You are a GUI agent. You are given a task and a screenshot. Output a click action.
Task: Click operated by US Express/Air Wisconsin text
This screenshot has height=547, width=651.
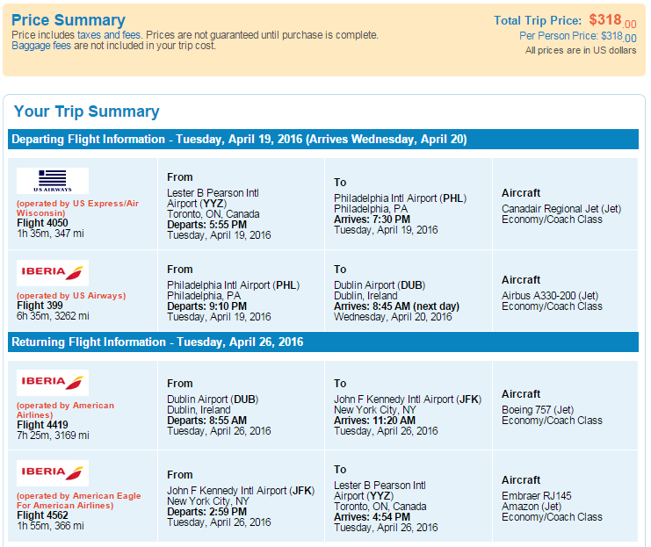77,208
